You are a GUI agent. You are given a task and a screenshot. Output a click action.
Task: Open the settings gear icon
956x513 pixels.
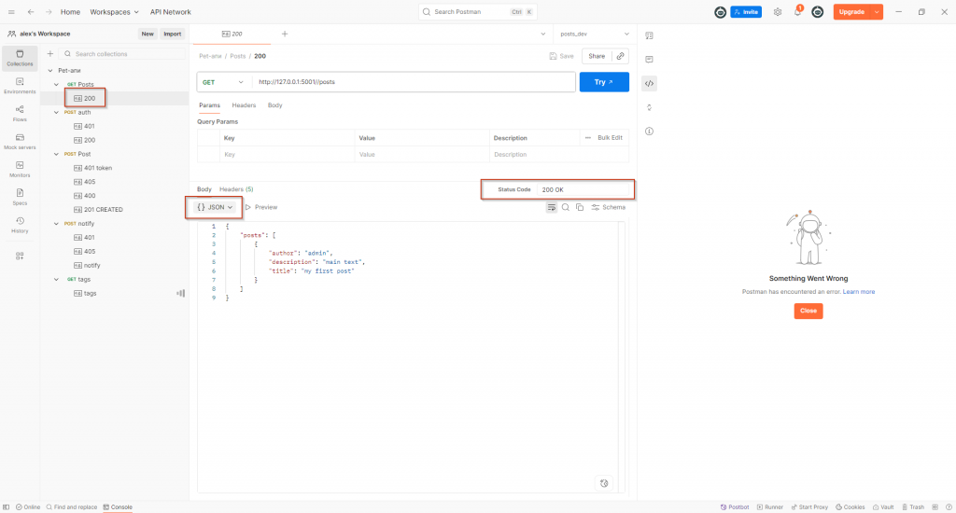tap(778, 11)
